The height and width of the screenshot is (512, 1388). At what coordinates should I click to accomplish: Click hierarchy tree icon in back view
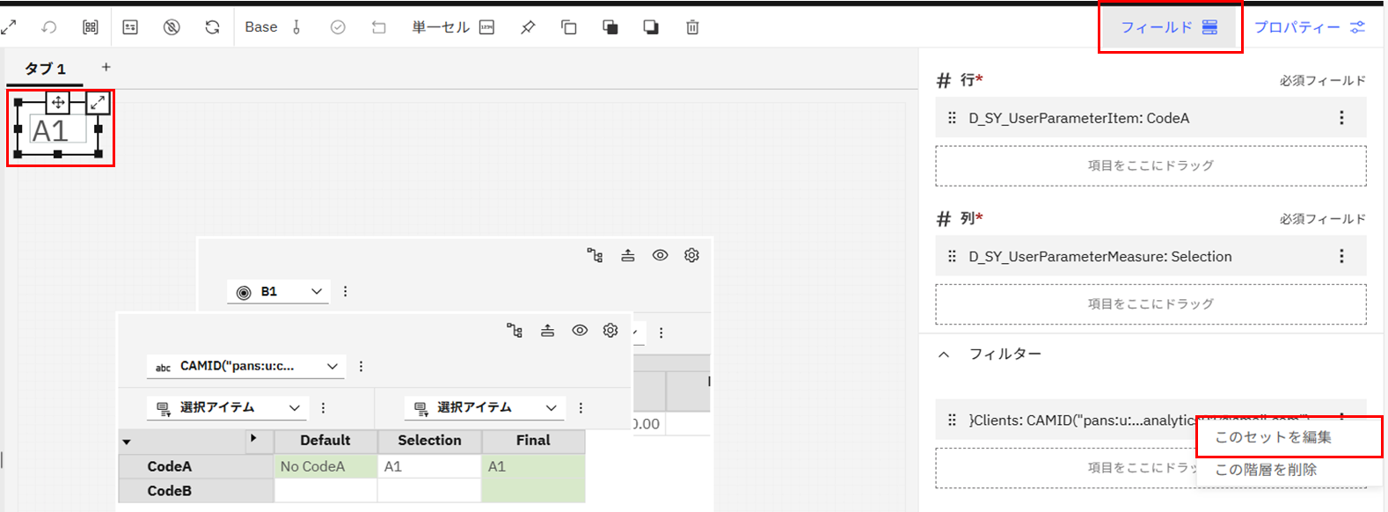coord(595,255)
